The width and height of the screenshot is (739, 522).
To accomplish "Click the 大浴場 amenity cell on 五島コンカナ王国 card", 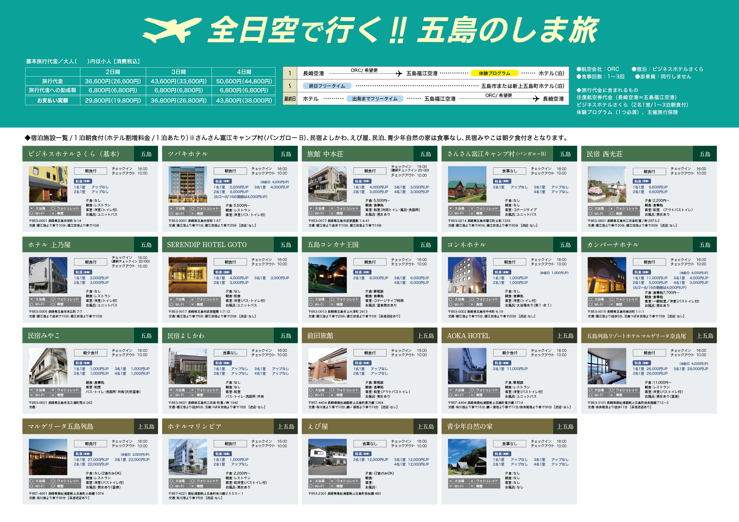I will coord(319,299).
